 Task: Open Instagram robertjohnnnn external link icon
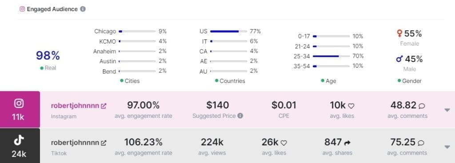point(103,106)
